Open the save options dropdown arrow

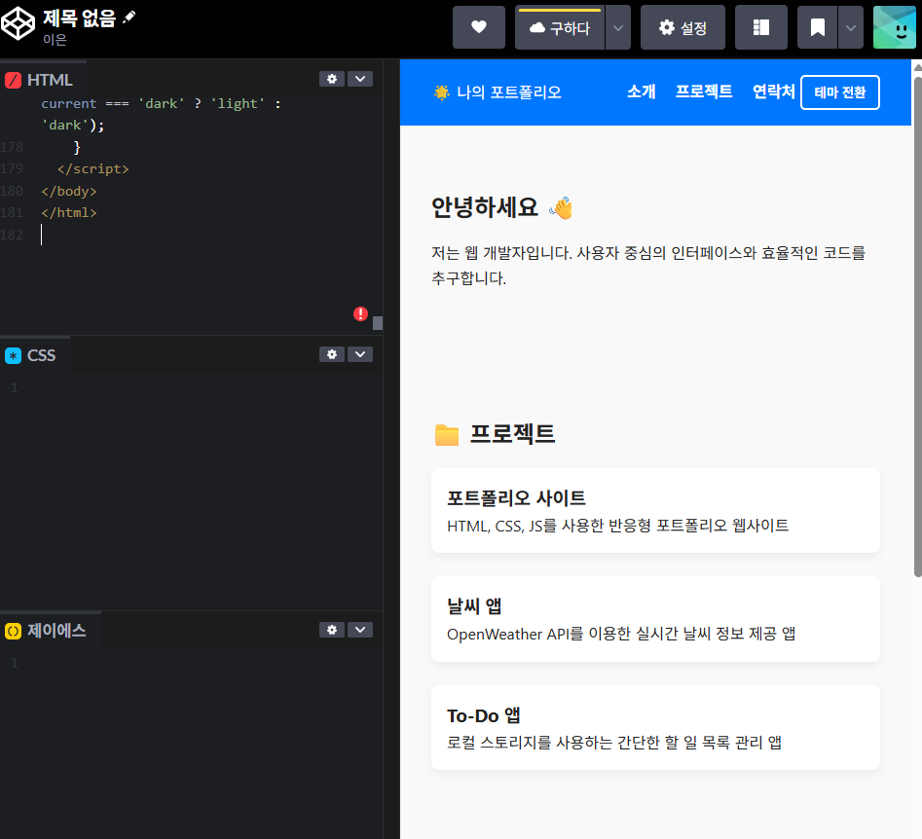pyautogui.click(x=618, y=27)
